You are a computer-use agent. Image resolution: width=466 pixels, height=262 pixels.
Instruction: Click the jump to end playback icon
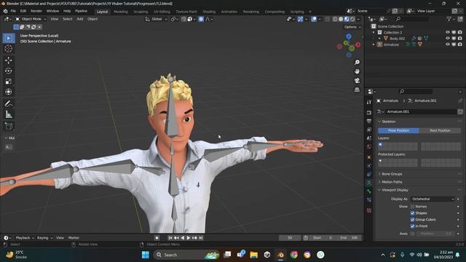click(x=201, y=238)
